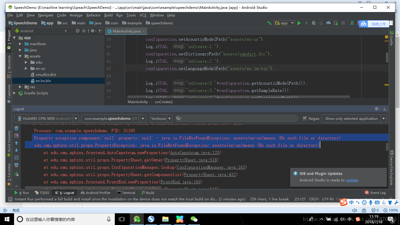400x225 pixels.
Task: Click onCreate() in the editor breadcrumb
Action: [x=164, y=102]
